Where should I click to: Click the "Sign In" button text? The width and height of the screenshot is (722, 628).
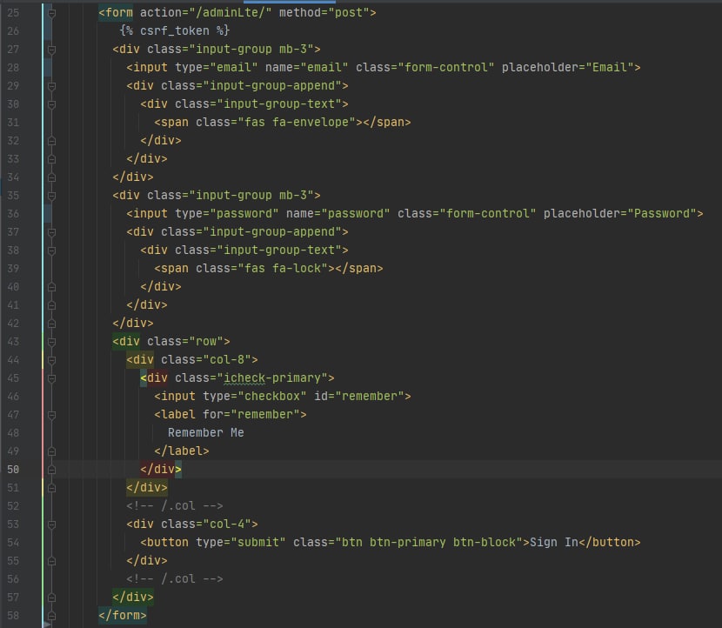coord(554,542)
